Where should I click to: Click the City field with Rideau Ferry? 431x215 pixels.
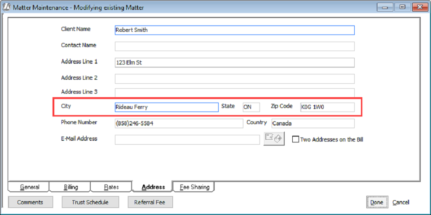click(x=167, y=107)
